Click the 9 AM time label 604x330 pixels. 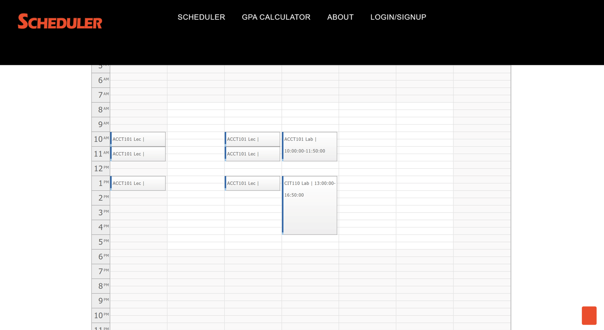point(101,124)
